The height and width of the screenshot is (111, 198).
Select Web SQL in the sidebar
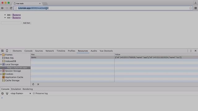coord(10,58)
